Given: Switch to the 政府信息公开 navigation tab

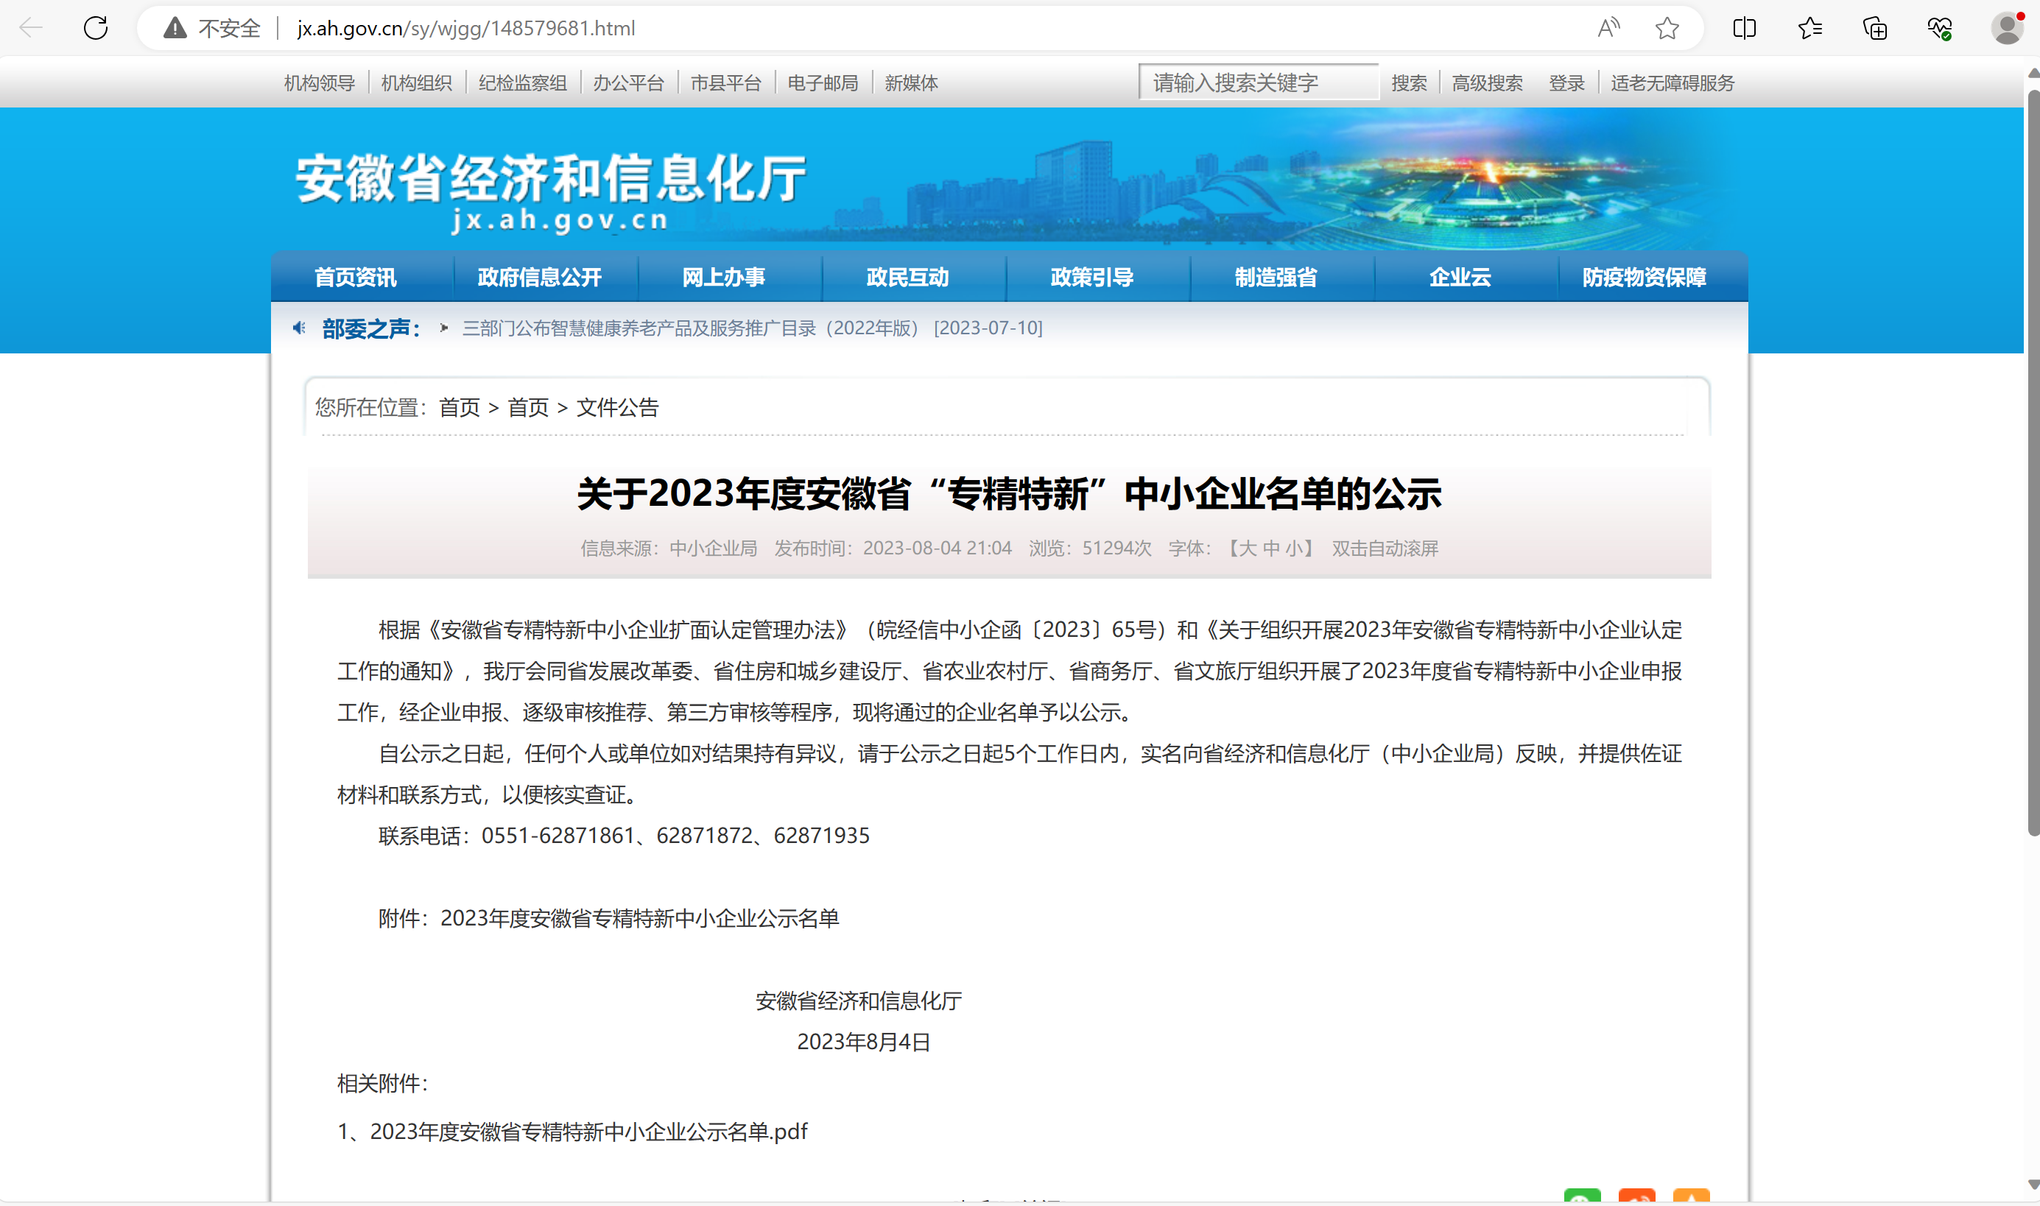Looking at the screenshot, I should point(540,276).
